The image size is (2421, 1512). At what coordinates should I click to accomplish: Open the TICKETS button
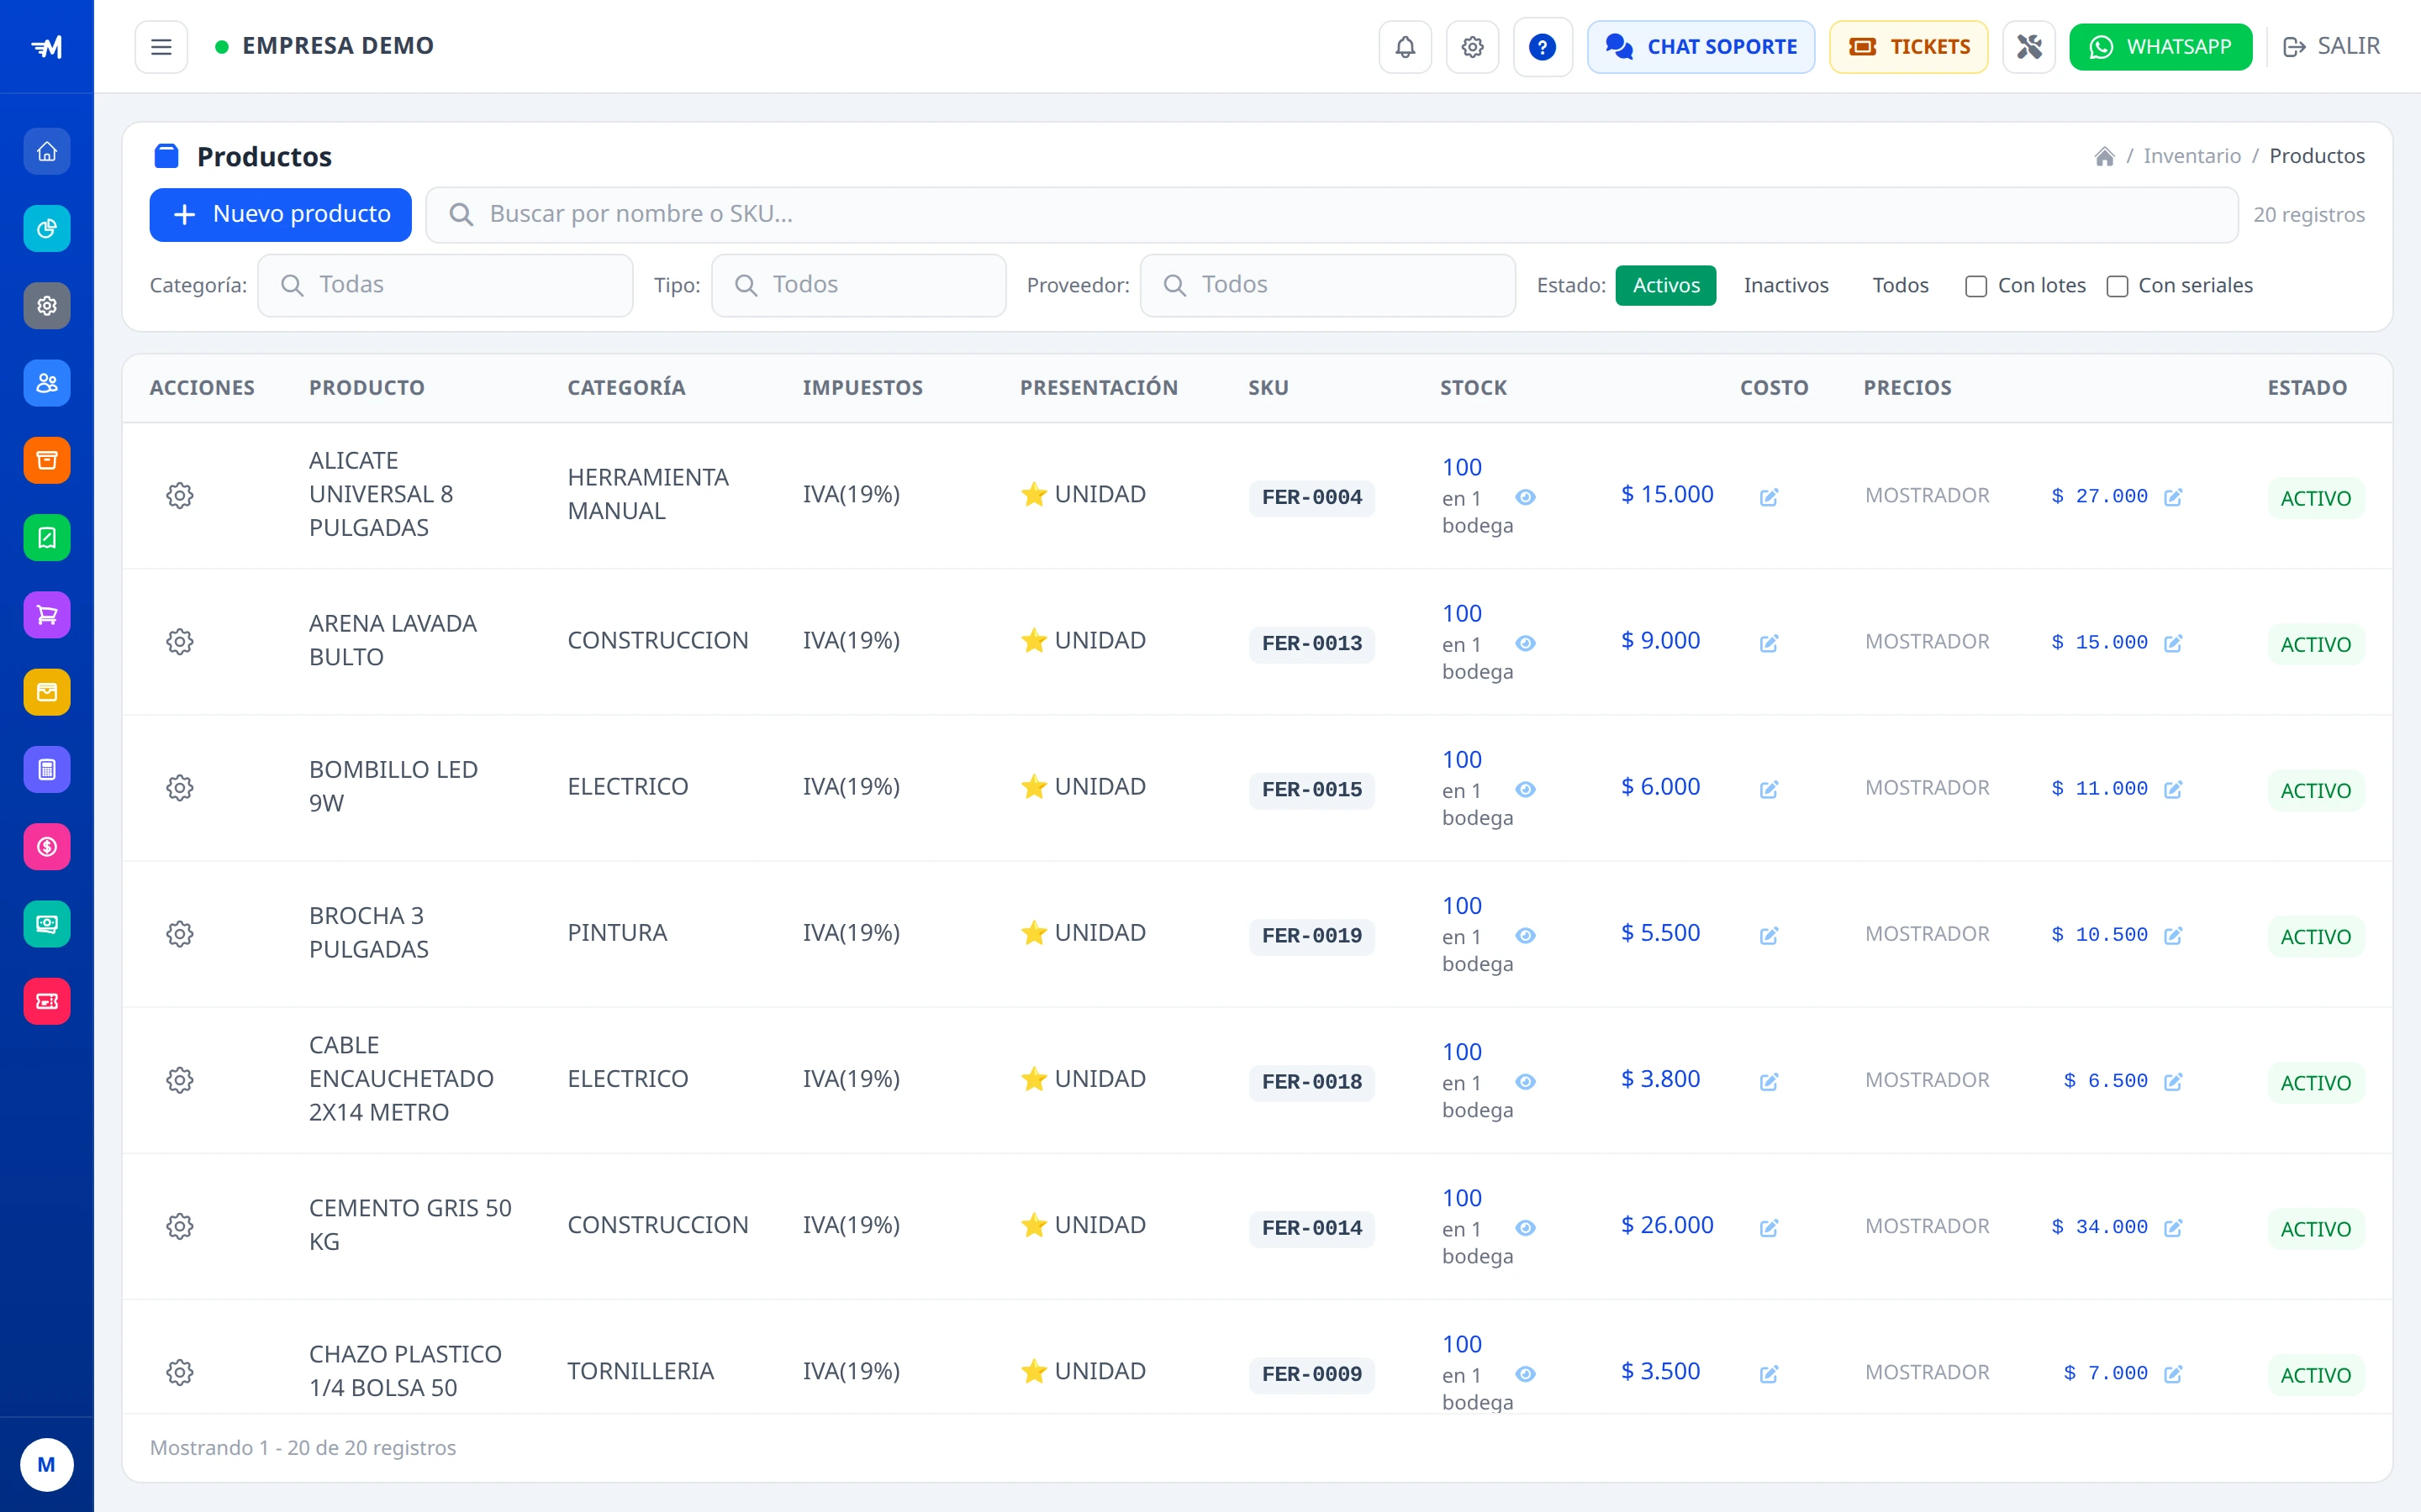[1907, 47]
